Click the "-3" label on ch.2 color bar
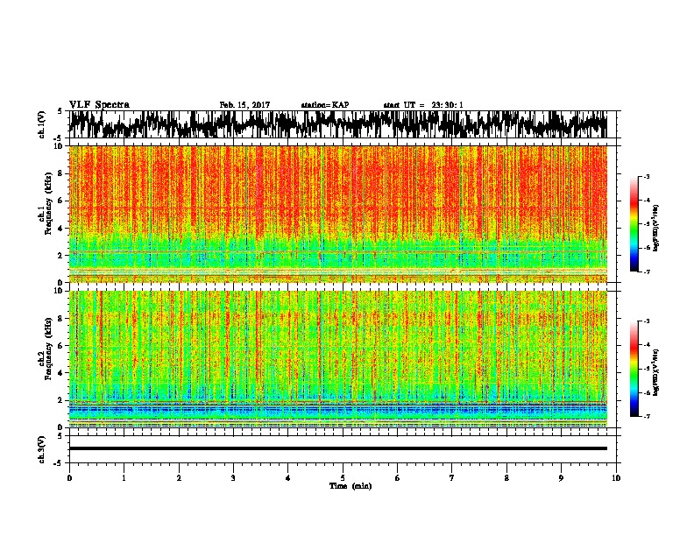This screenshot has height=536, width=694. pos(646,321)
